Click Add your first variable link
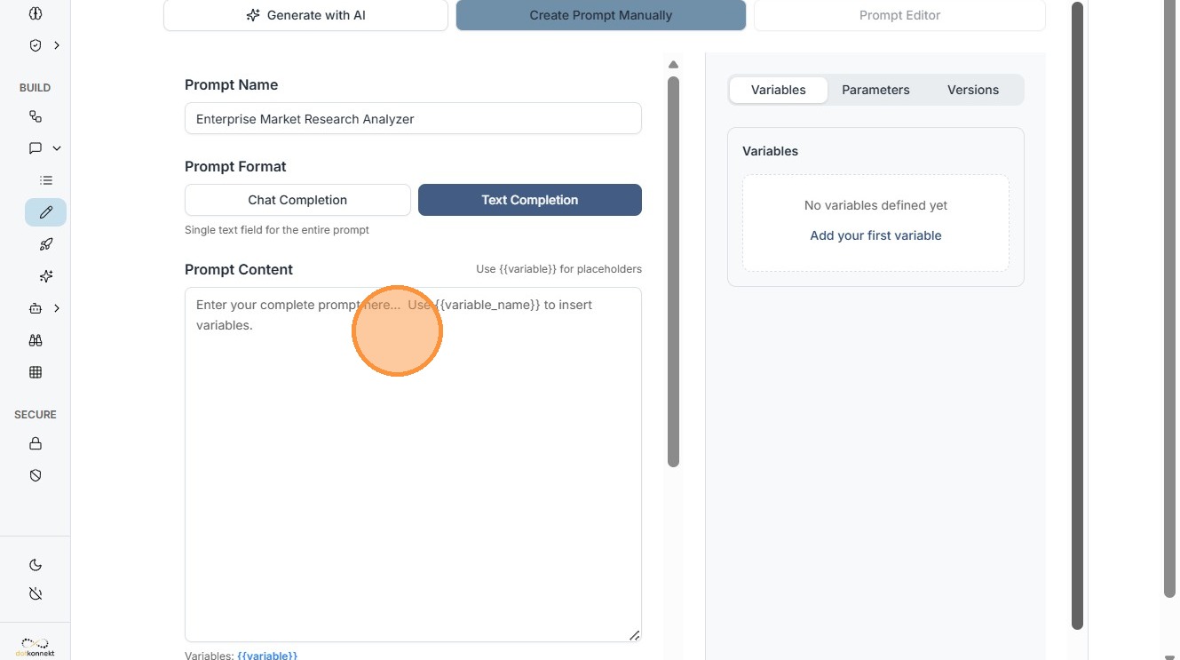Viewport: 1180px width, 660px height. pyautogui.click(x=875, y=235)
